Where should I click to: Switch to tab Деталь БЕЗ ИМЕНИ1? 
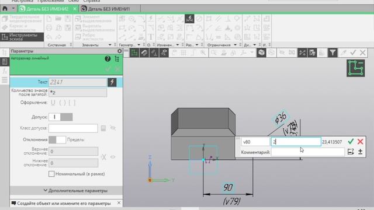(x=110, y=9)
